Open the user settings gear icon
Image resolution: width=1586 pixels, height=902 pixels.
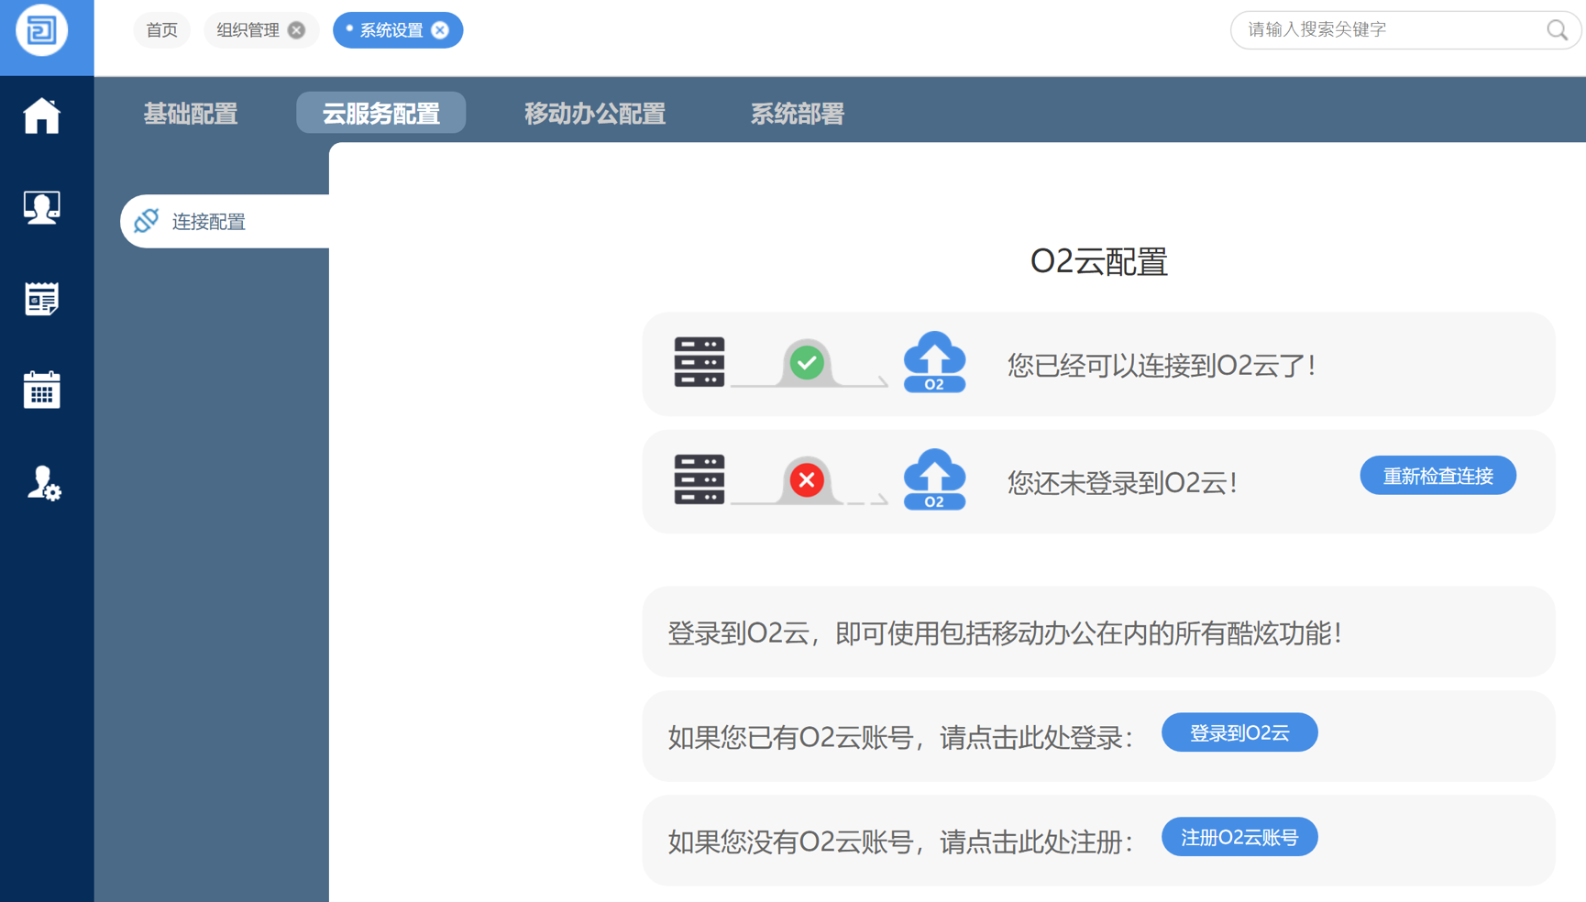(x=43, y=483)
